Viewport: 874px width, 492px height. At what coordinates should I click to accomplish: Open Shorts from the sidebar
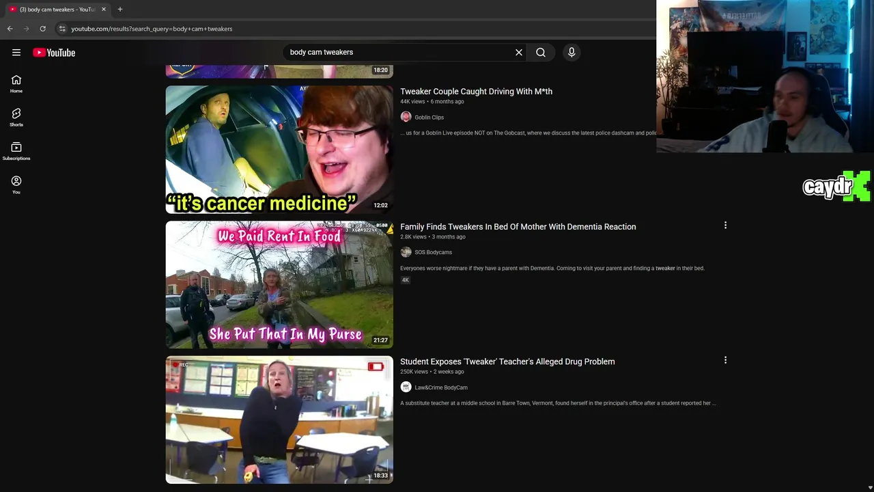tap(16, 118)
